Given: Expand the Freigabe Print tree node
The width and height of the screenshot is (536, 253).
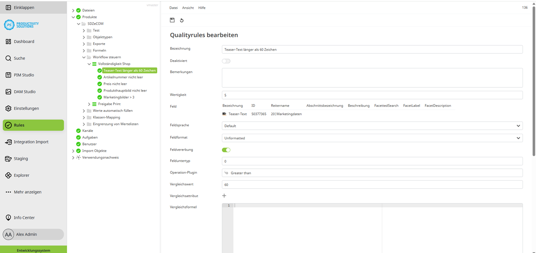Looking at the screenshot, I should click(89, 104).
